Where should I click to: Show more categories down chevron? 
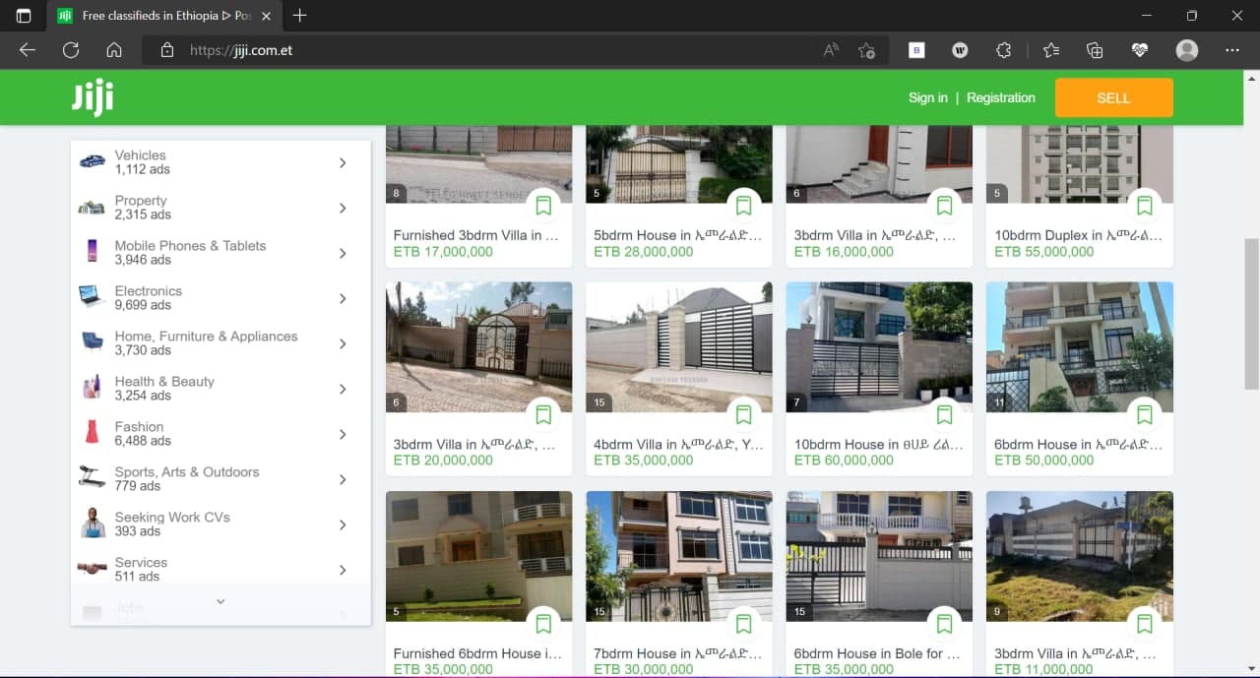pos(220,601)
